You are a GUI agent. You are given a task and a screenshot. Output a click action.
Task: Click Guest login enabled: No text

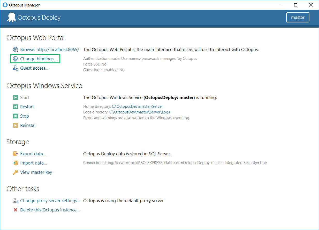[x=104, y=70]
